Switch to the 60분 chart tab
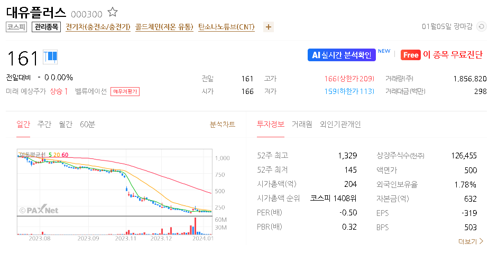This screenshot has width=489, height=255. coord(87,125)
